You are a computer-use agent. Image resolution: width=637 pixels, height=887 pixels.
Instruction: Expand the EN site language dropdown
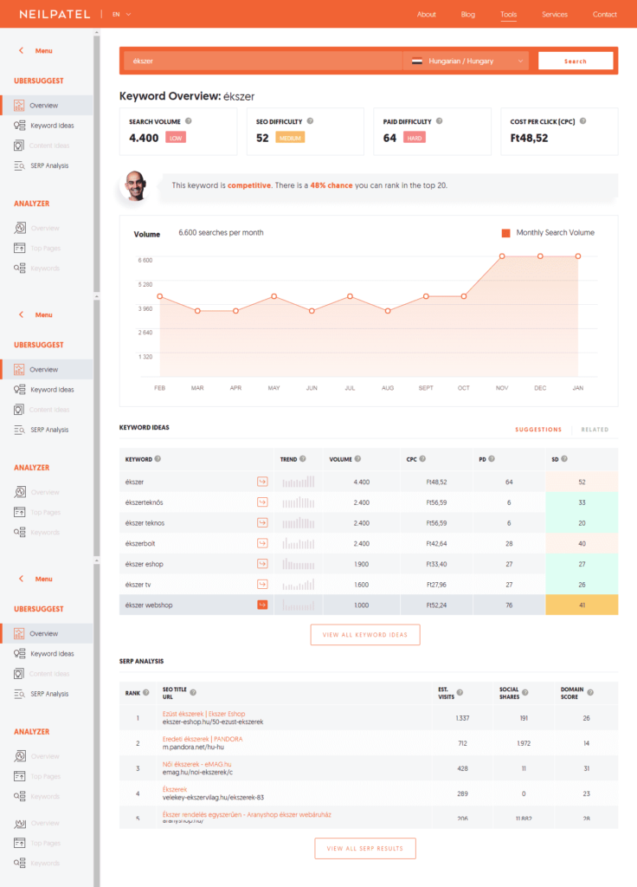[121, 14]
